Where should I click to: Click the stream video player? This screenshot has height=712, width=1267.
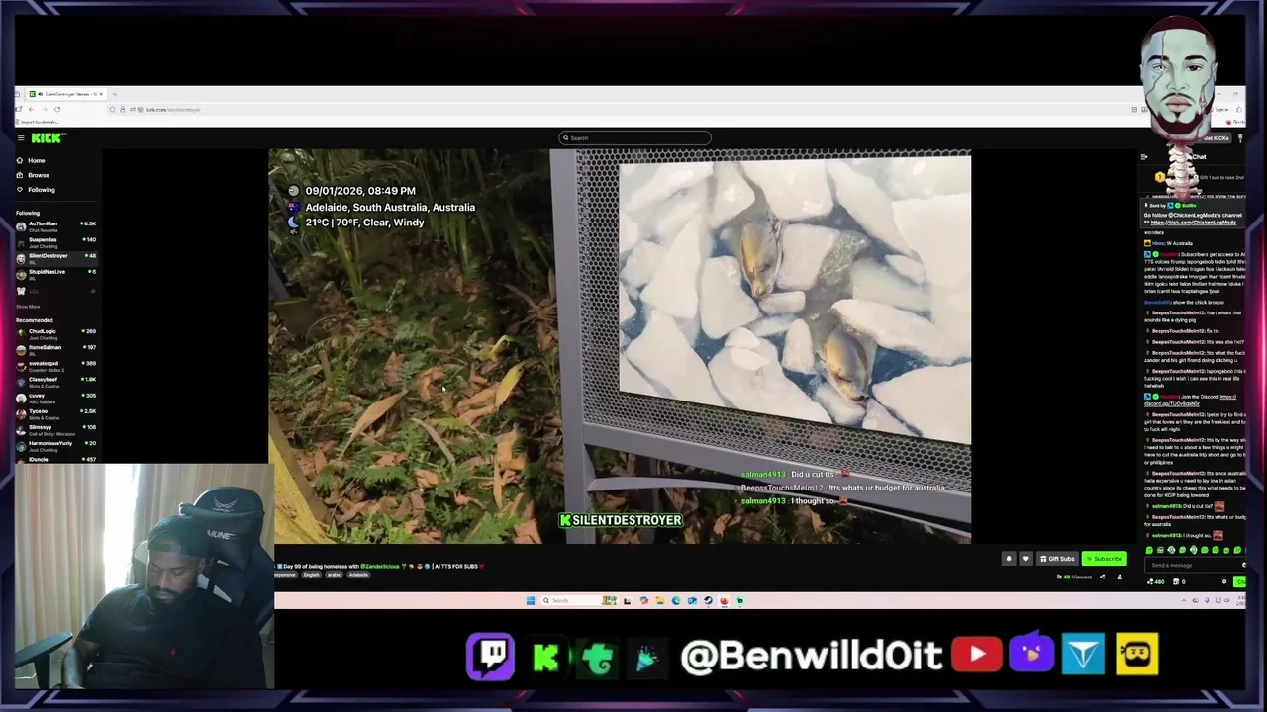pyautogui.click(x=620, y=346)
